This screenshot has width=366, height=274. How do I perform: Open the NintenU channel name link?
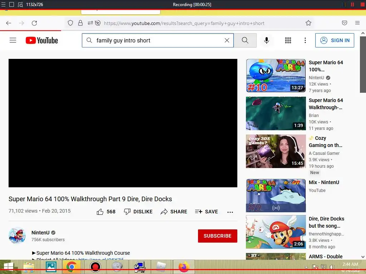40,233
